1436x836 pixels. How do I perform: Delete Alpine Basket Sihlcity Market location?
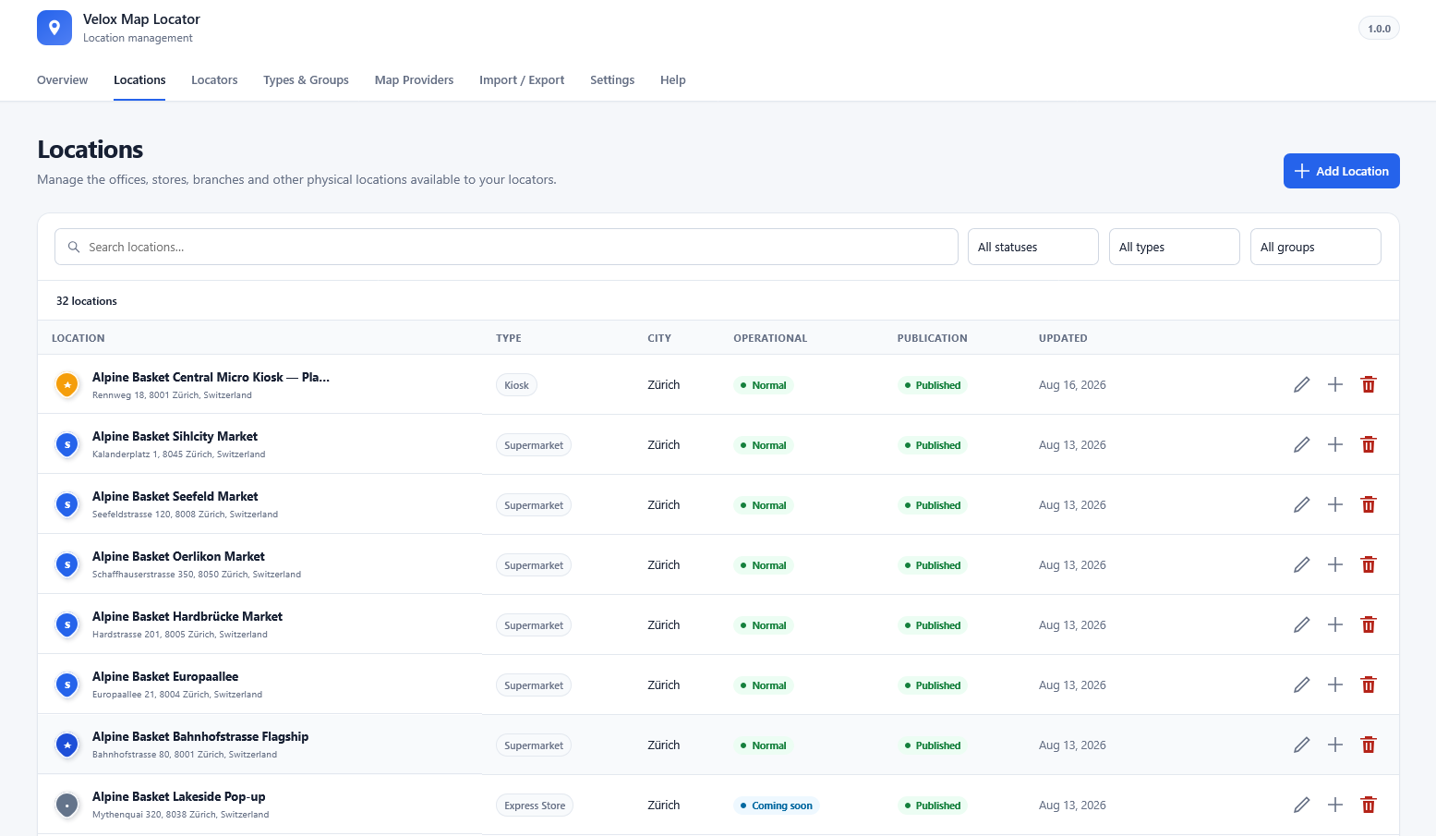click(x=1369, y=444)
